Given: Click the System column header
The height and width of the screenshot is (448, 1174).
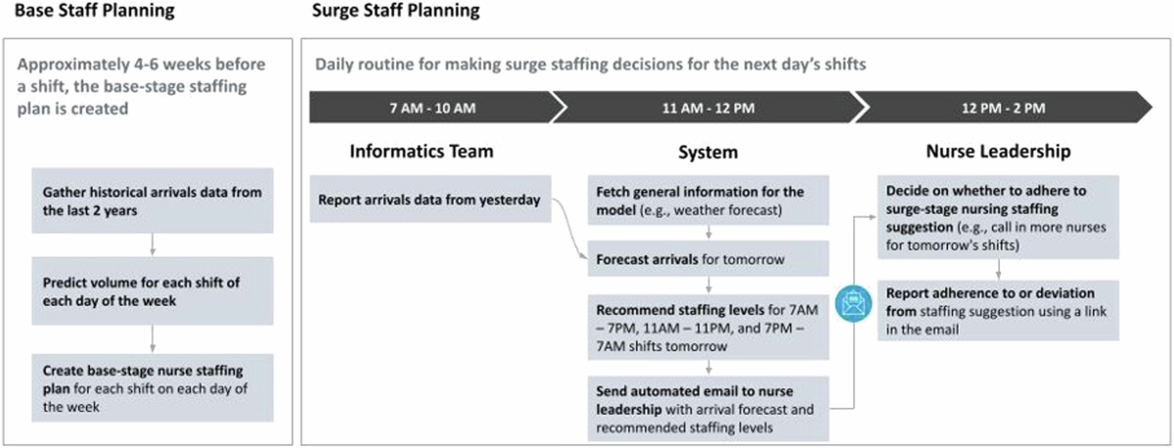Looking at the screenshot, I should [x=708, y=153].
